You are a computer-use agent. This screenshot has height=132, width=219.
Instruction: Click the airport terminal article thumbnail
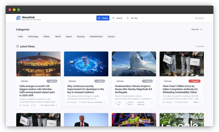pyautogui.click(x=38, y=64)
